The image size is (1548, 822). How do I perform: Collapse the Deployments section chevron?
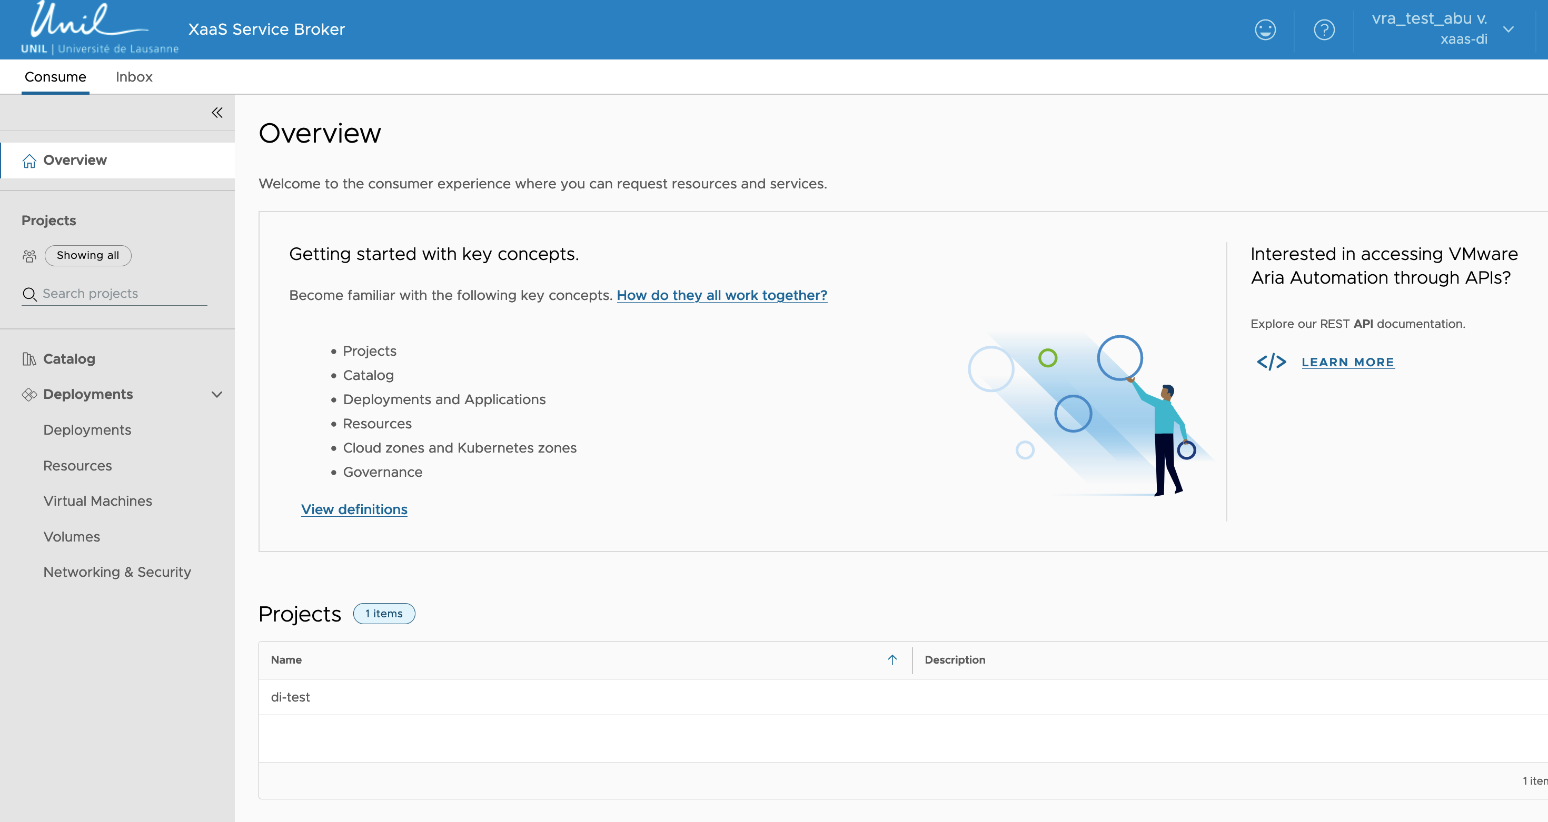tap(217, 395)
